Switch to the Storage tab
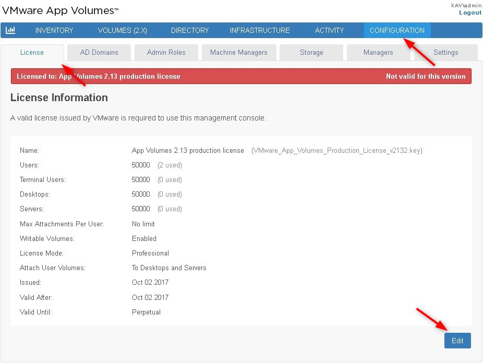This screenshot has width=483, height=363. click(x=311, y=52)
